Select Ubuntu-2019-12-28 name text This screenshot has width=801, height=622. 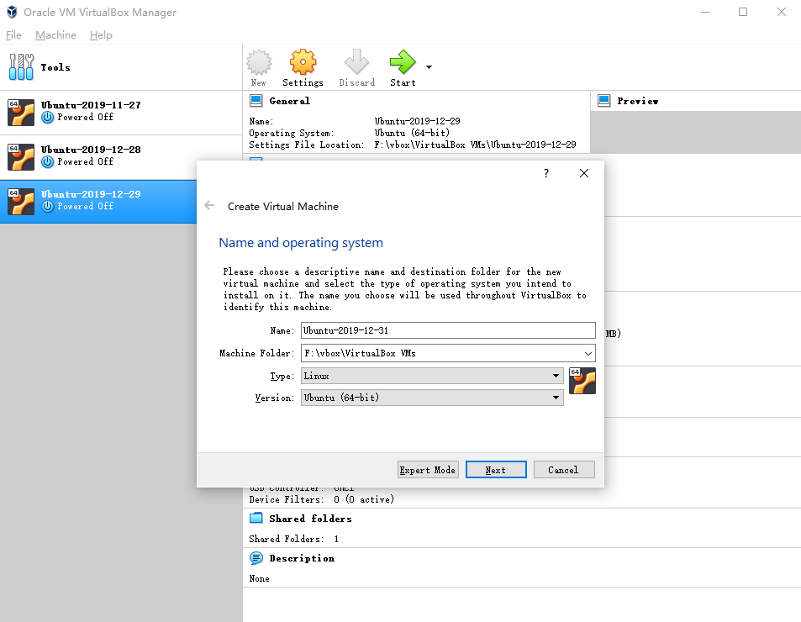91,150
